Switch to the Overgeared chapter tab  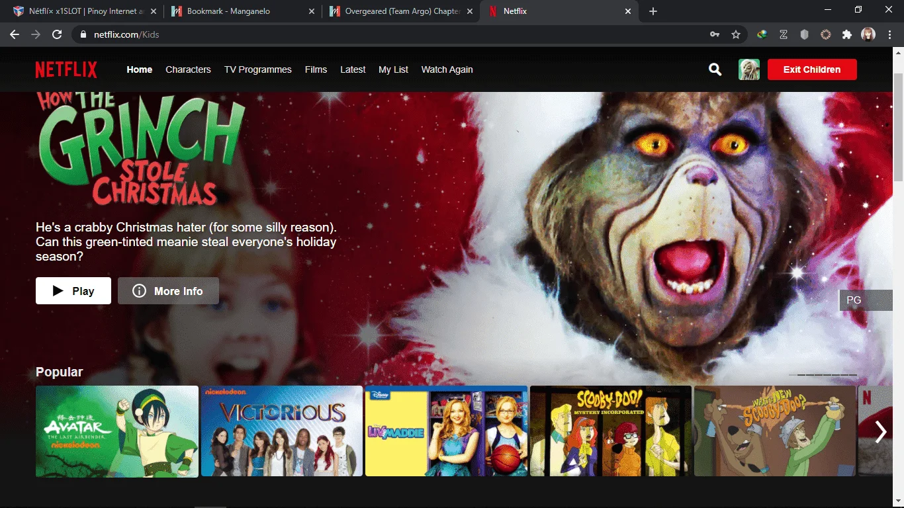pyautogui.click(x=402, y=11)
